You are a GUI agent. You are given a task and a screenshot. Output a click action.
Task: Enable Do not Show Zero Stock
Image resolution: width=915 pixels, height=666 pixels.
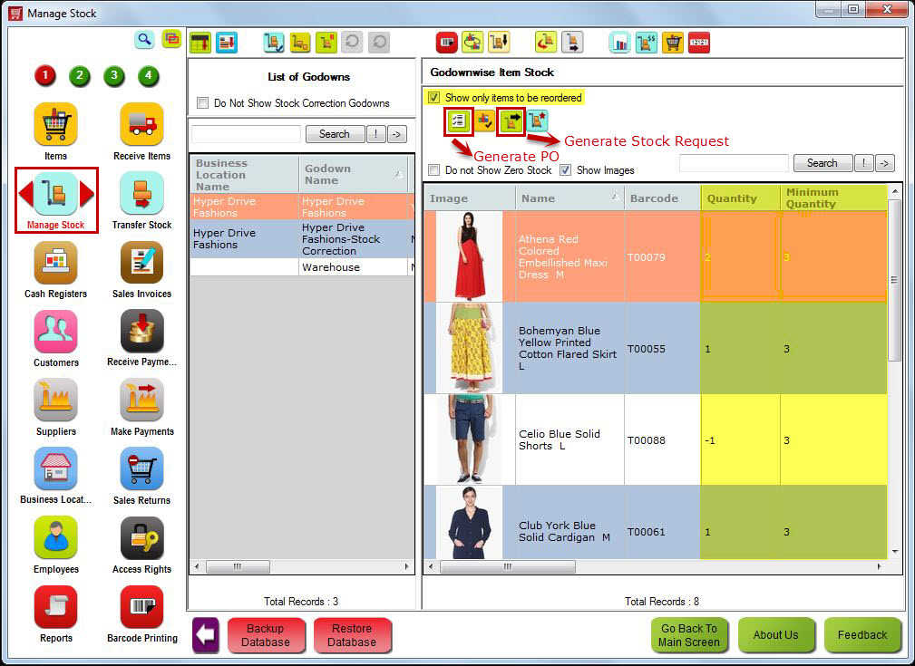pos(433,170)
